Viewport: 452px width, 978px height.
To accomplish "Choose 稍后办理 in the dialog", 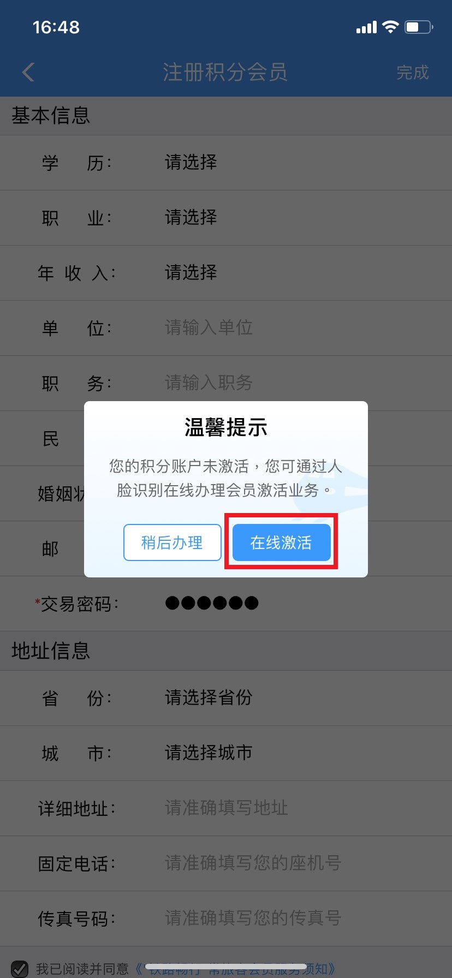I will click(172, 542).
